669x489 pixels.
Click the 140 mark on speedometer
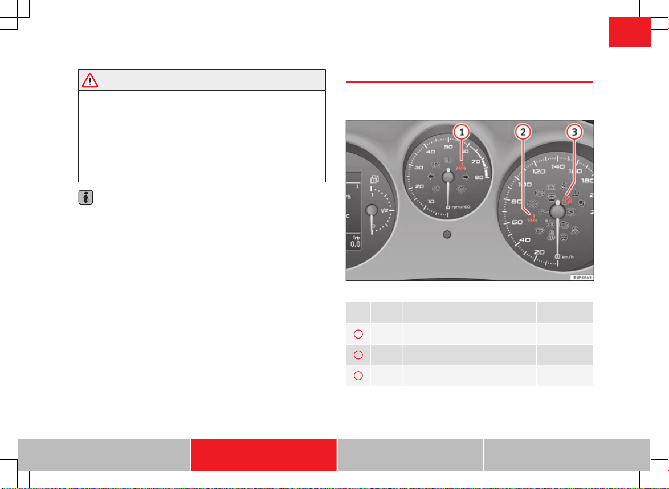(x=558, y=167)
